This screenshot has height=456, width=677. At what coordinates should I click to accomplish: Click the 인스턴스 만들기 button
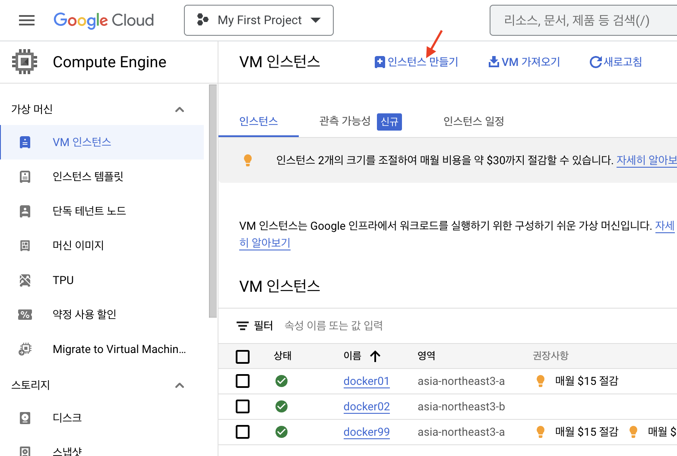point(416,62)
